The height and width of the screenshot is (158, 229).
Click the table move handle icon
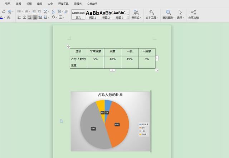coord(68,46)
